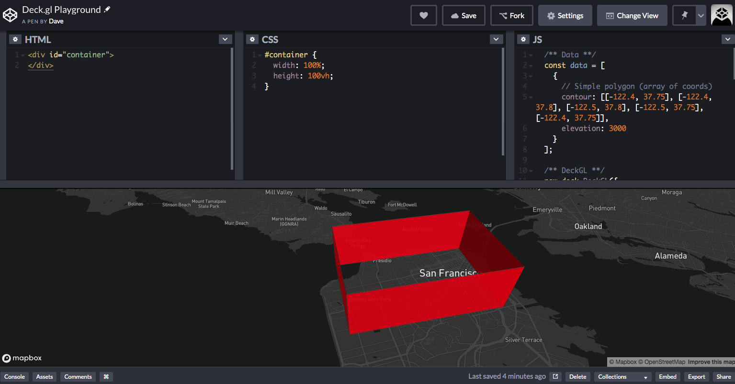735x384 pixels.
Task: Expand the HTML panel dropdown chevron
Action: (225, 39)
